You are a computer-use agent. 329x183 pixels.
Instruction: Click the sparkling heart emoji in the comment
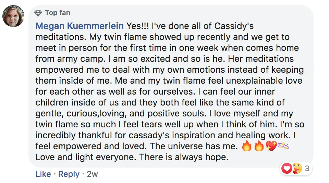pos(271,146)
